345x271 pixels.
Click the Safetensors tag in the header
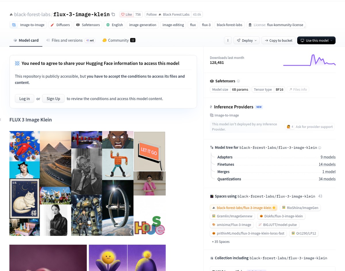[x=88, y=25]
